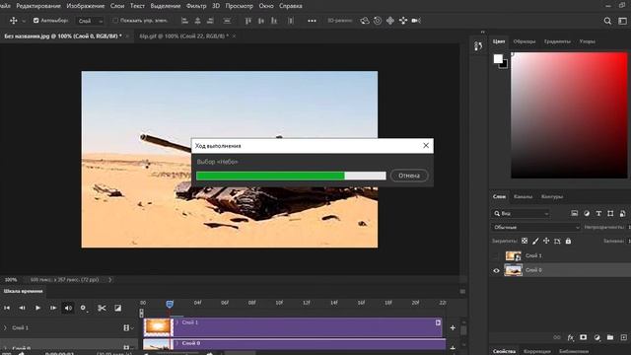631x355 pixels.
Task: Select the 3D slide camera icon
Action: pyautogui.click(x=403, y=21)
